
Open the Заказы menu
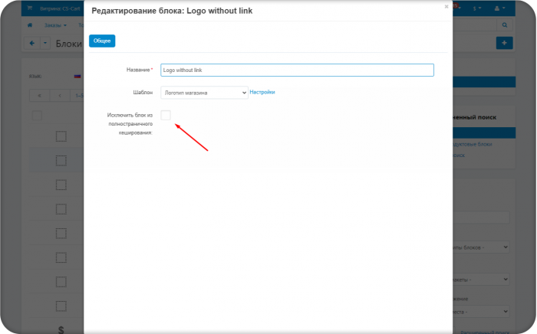tap(55, 25)
